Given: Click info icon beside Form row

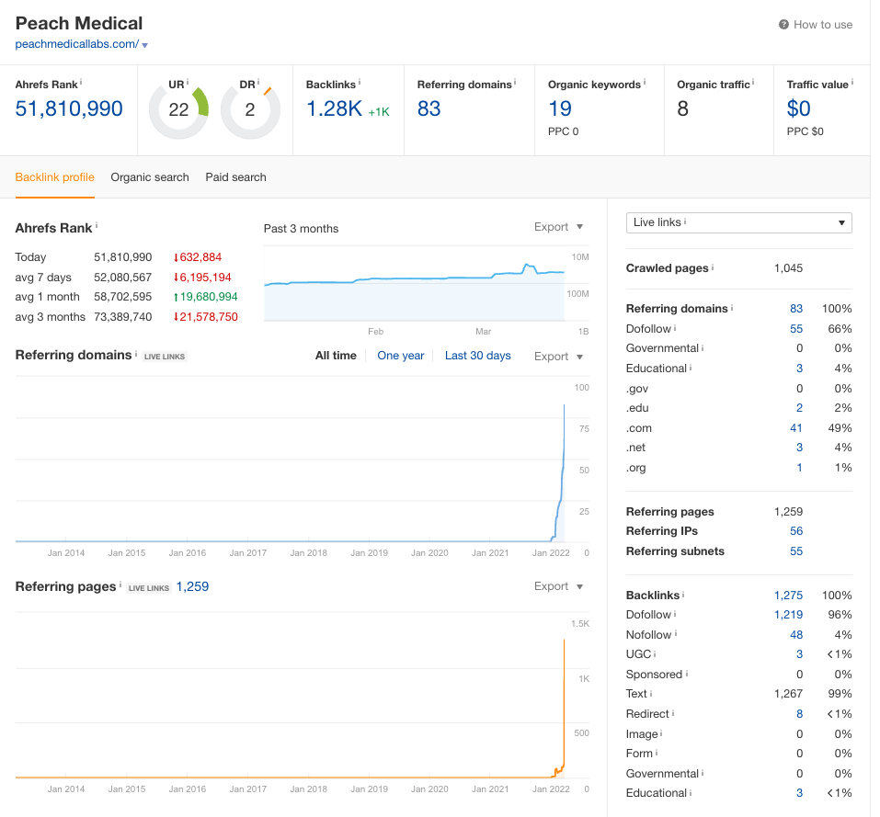Looking at the screenshot, I should tap(657, 753).
